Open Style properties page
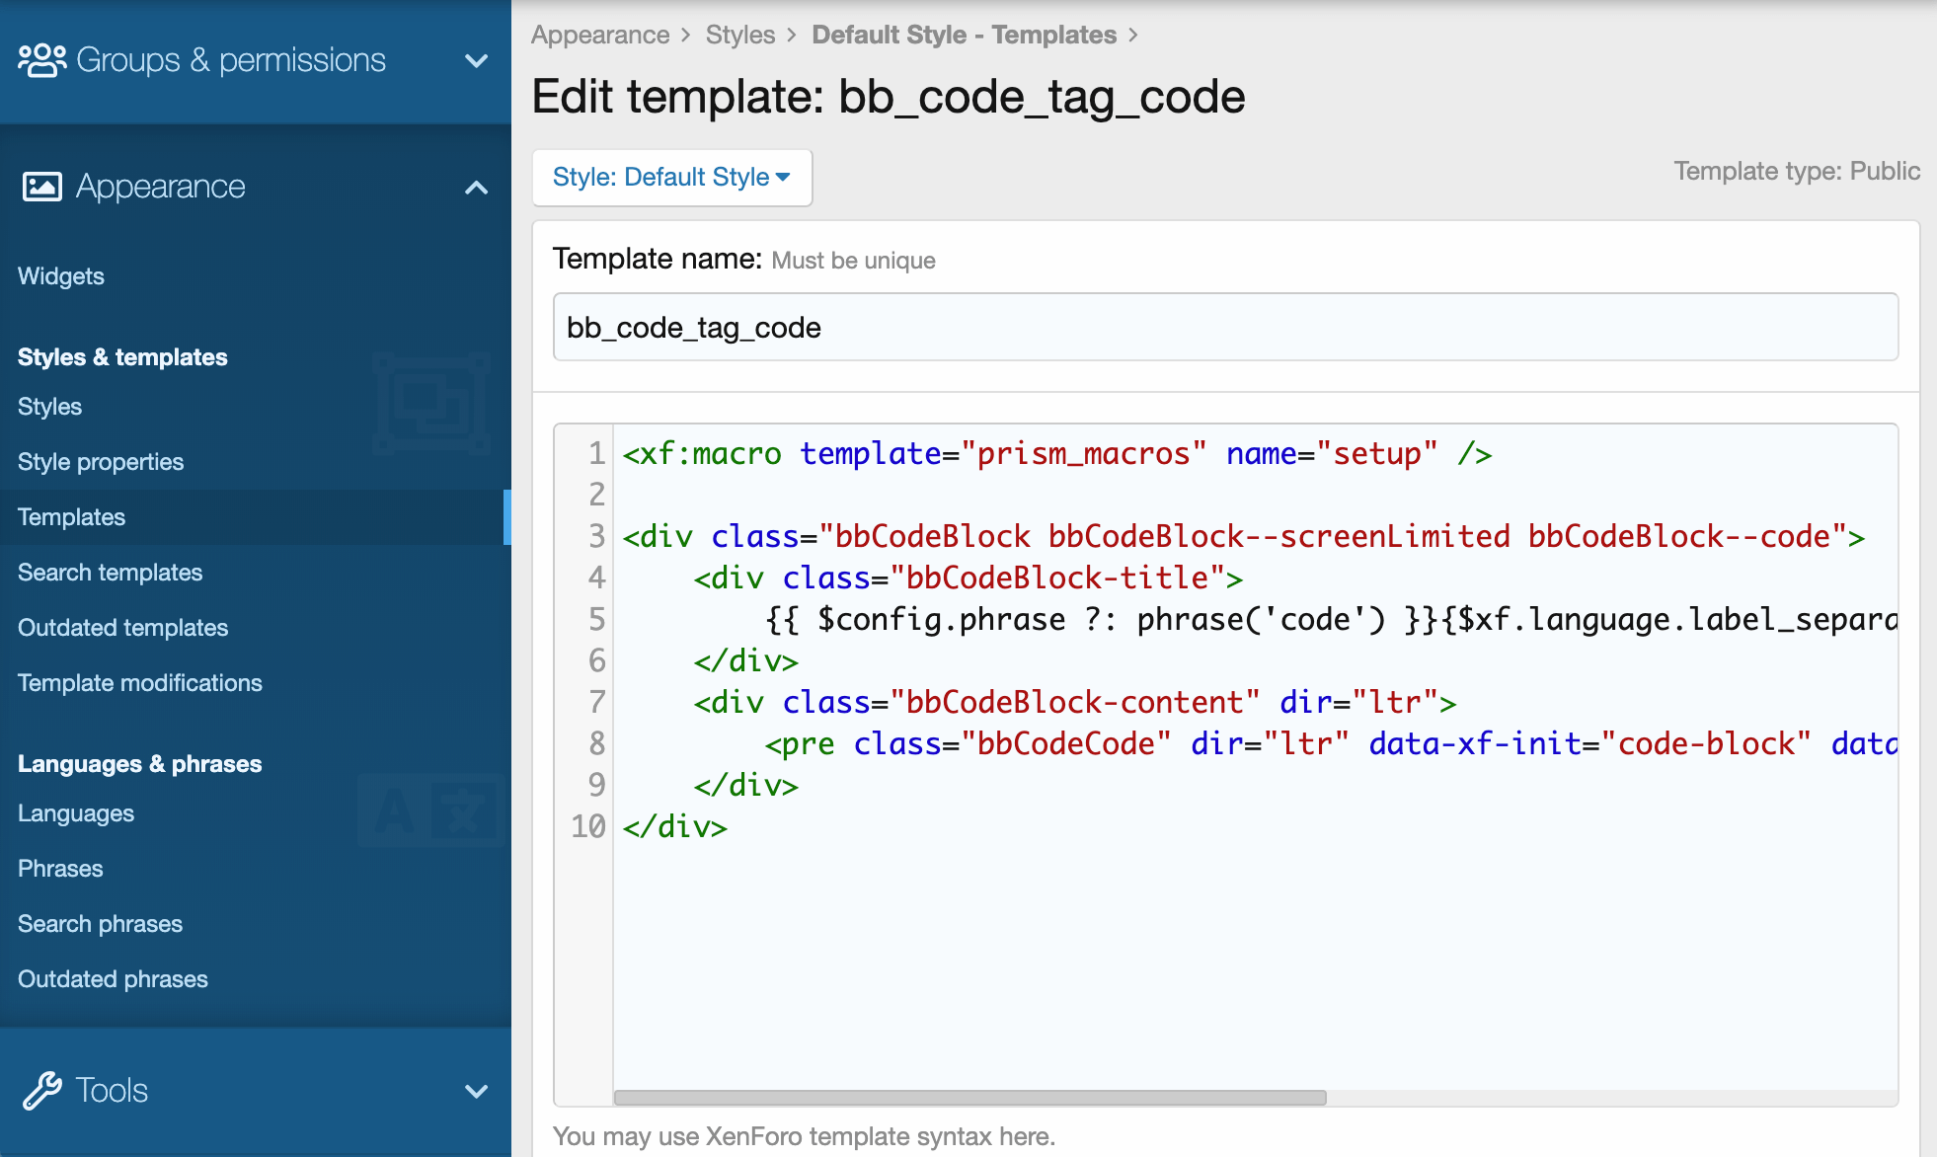The height and width of the screenshot is (1157, 1937). [101, 462]
